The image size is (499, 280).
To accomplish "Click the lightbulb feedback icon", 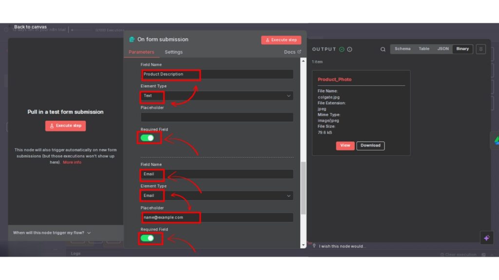I will click(314, 246).
